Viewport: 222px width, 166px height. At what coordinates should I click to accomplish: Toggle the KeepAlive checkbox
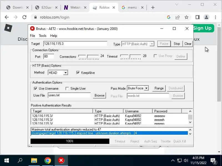tap(78, 72)
